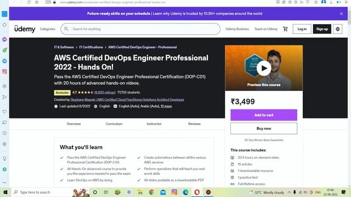
Task: Switch to the Reviews tab
Action: (x=194, y=124)
